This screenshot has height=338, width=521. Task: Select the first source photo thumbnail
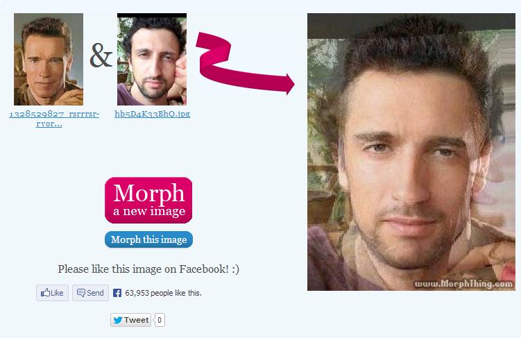point(49,59)
